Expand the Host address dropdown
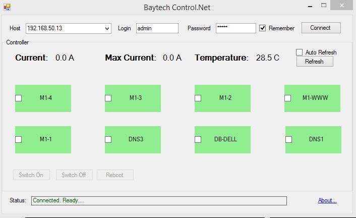This screenshot has height=218, width=356. tap(107, 28)
